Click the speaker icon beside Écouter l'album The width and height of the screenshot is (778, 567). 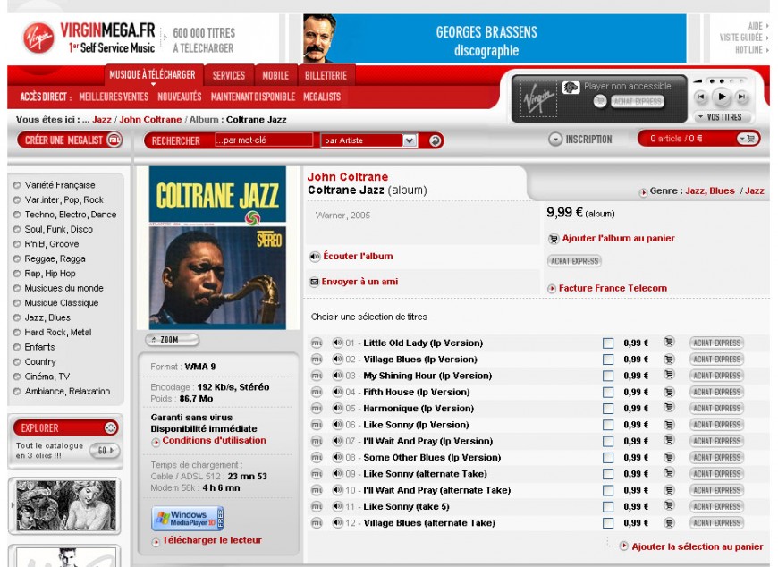(x=315, y=257)
